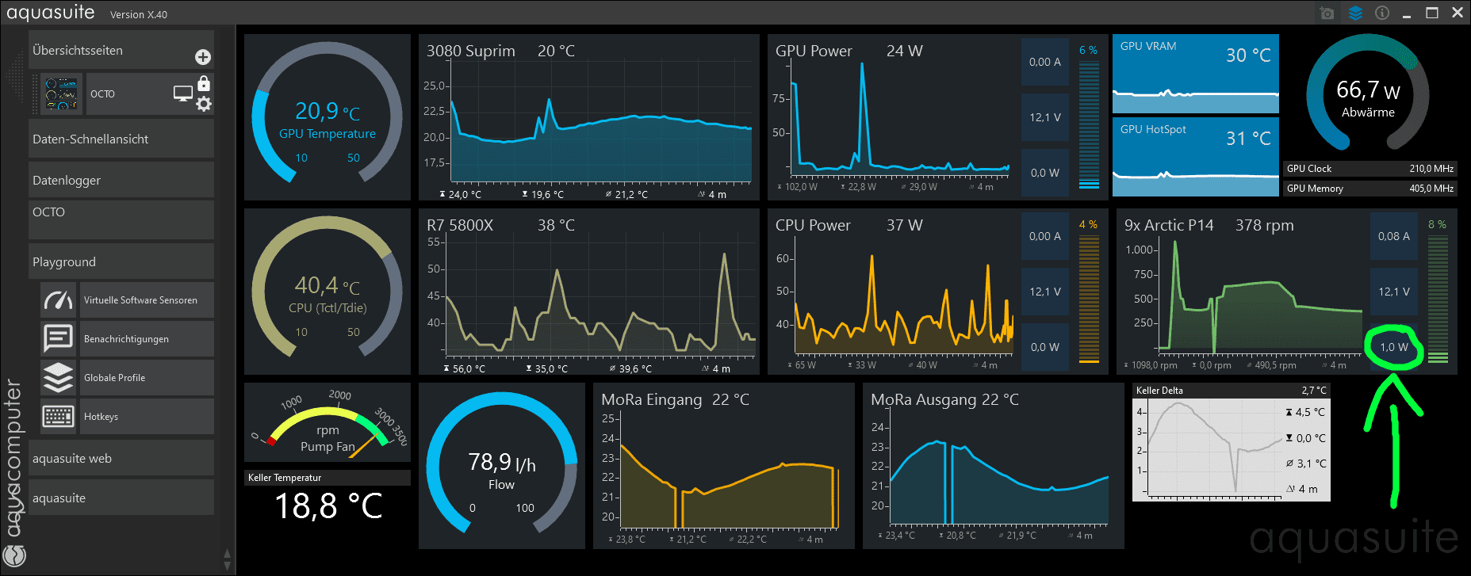The image size is (1471, 576).
Task: Click the aquacomputer logo at sidebar bottom
Action: point(13,556)
